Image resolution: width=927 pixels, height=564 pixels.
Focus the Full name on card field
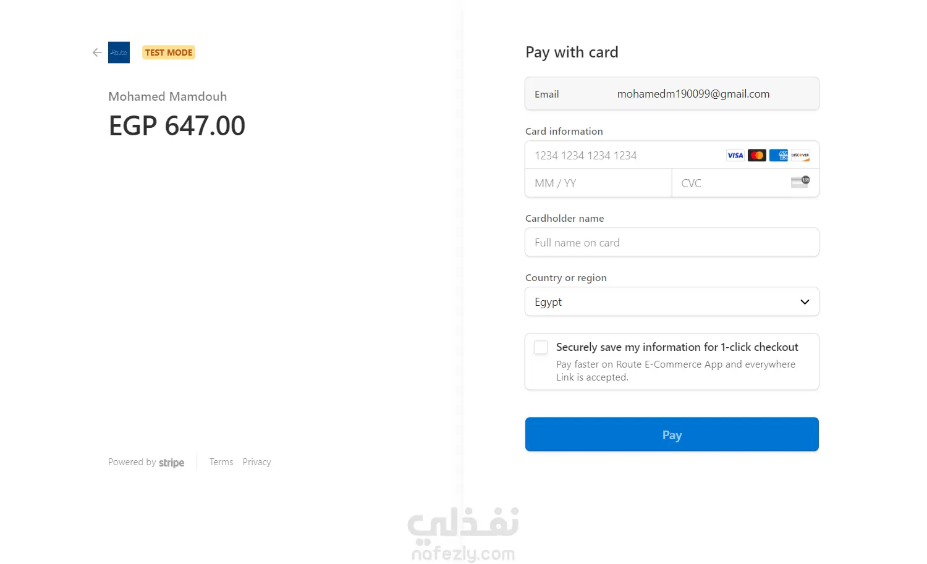(672, 243)
